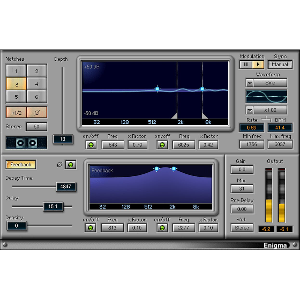Screen dimensions: 300x300
Task: Toggle the +1/2 notch button
Action: click(16, 112)
